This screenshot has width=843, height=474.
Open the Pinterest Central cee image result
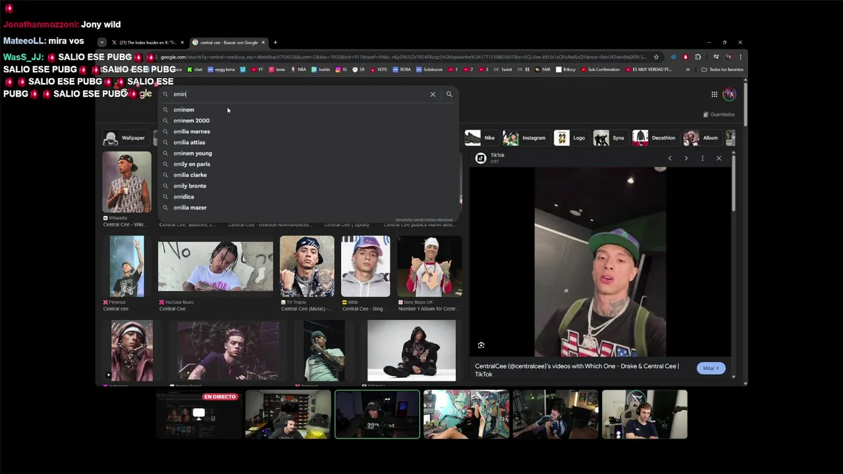(127, 267)
